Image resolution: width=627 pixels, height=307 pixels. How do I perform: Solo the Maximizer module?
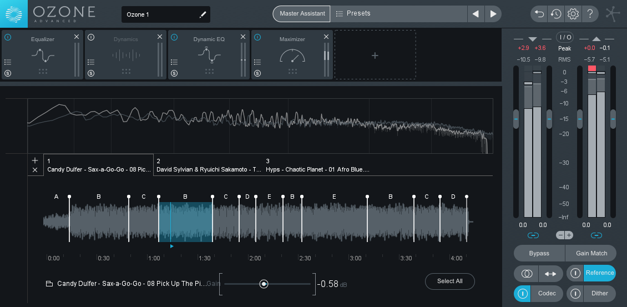pos(257,73)
